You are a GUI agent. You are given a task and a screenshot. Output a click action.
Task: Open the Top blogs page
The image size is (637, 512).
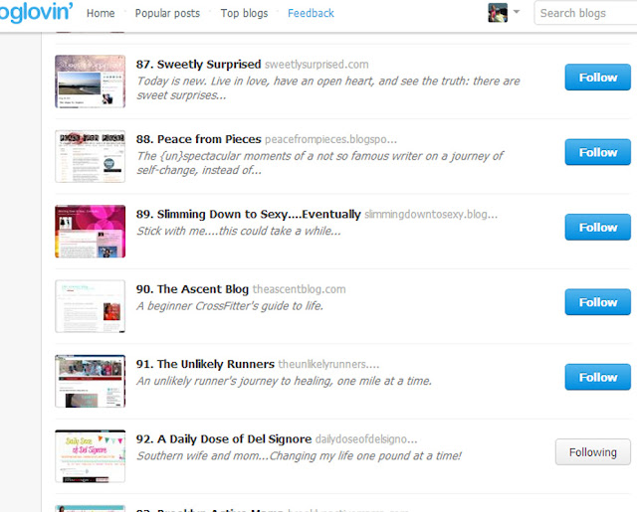tap(244, 13)
